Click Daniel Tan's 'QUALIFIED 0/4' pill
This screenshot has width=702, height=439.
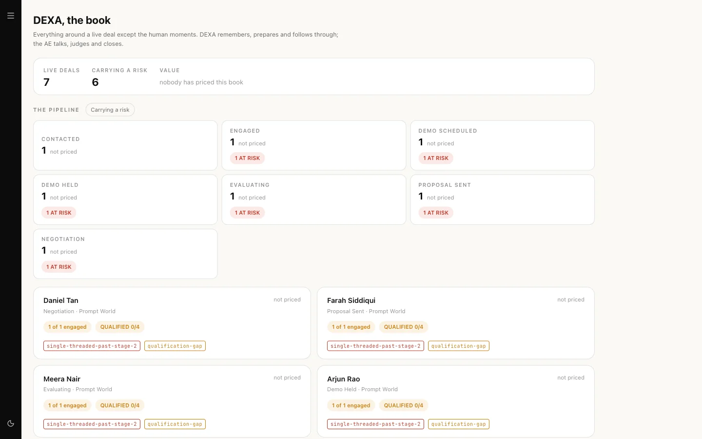point(120,327)
